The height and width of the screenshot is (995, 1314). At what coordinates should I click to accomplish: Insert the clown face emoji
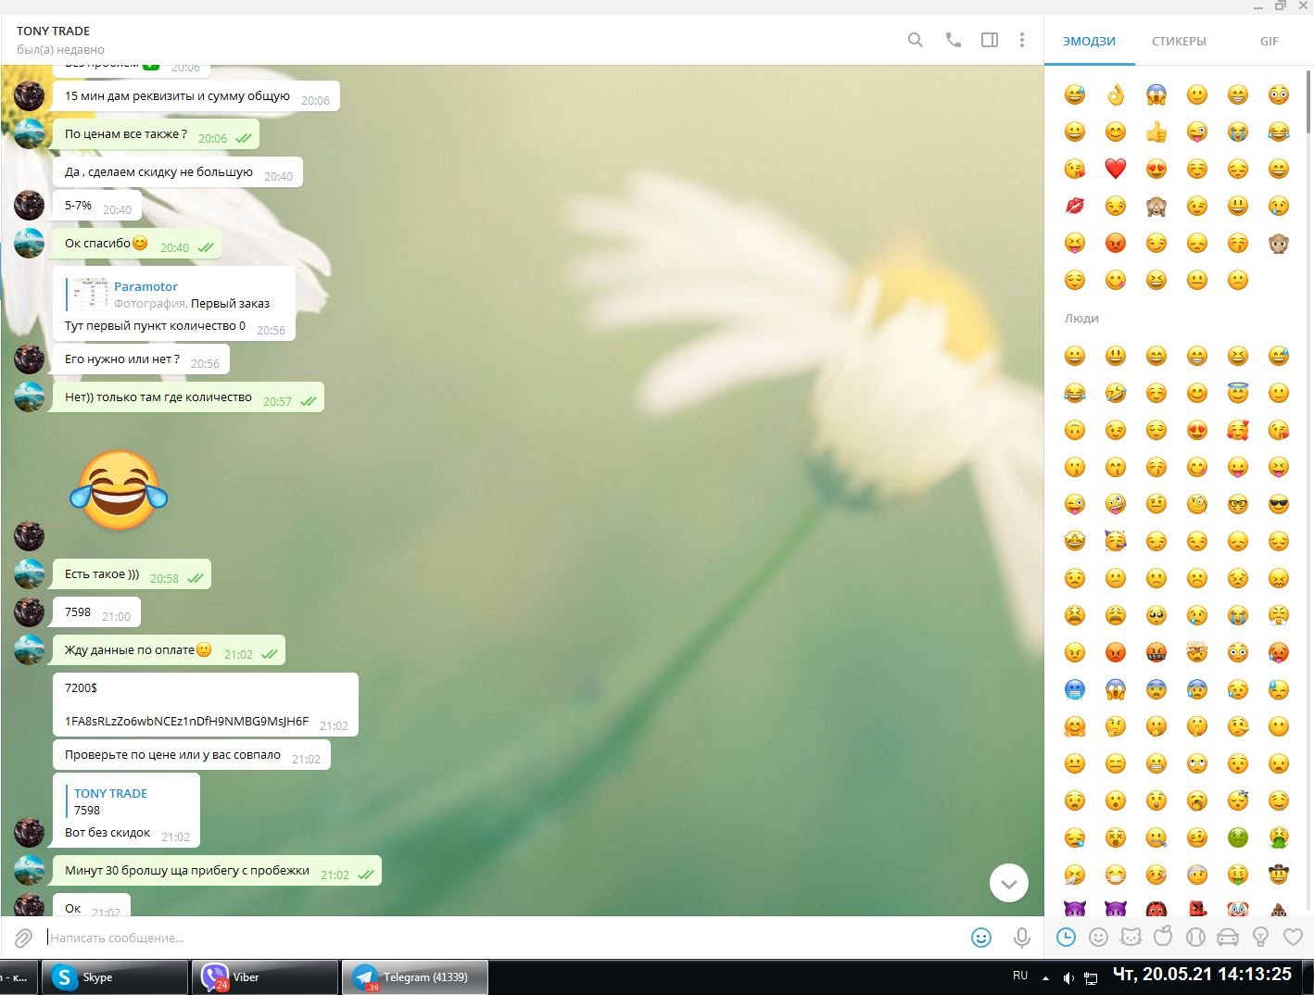point(1238,910)
